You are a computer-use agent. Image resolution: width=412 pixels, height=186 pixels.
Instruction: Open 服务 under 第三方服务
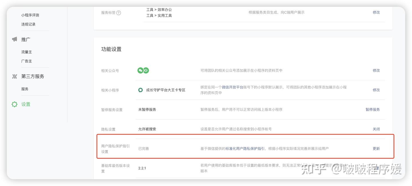[x=25, y=89]
